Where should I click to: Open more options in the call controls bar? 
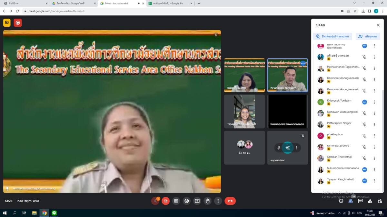218,201
